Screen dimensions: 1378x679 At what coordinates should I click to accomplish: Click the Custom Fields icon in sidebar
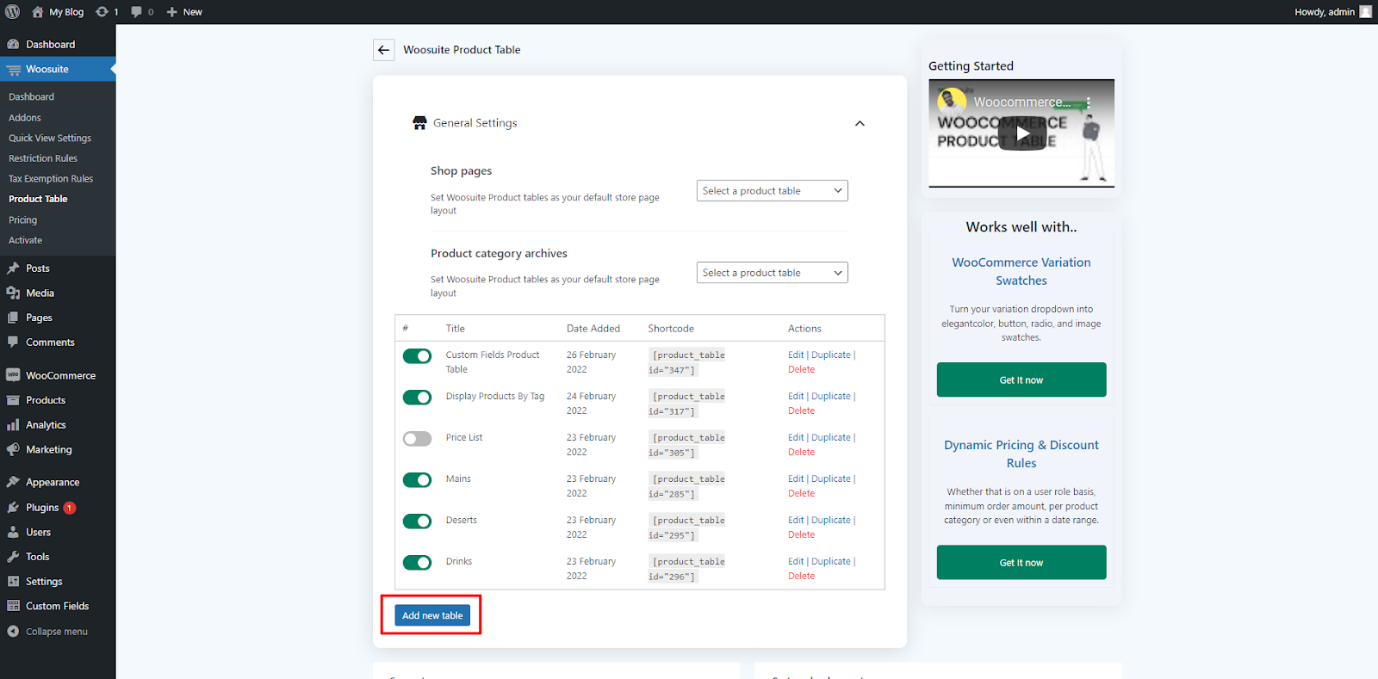[13, 607]
